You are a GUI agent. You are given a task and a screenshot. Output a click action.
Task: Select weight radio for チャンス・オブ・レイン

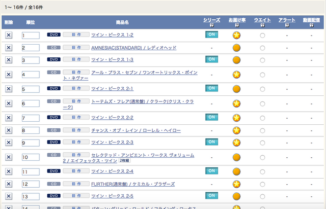262,130
